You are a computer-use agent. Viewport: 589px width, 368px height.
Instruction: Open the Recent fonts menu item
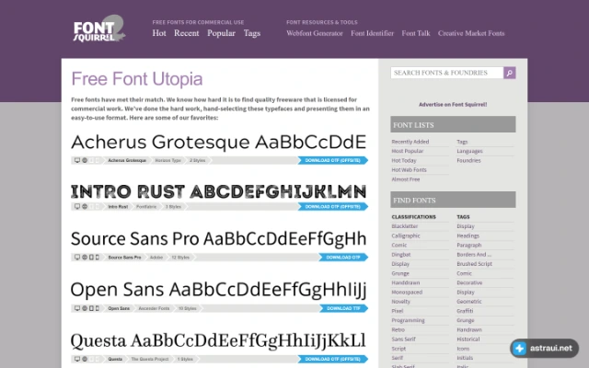(x=186, y=33)
